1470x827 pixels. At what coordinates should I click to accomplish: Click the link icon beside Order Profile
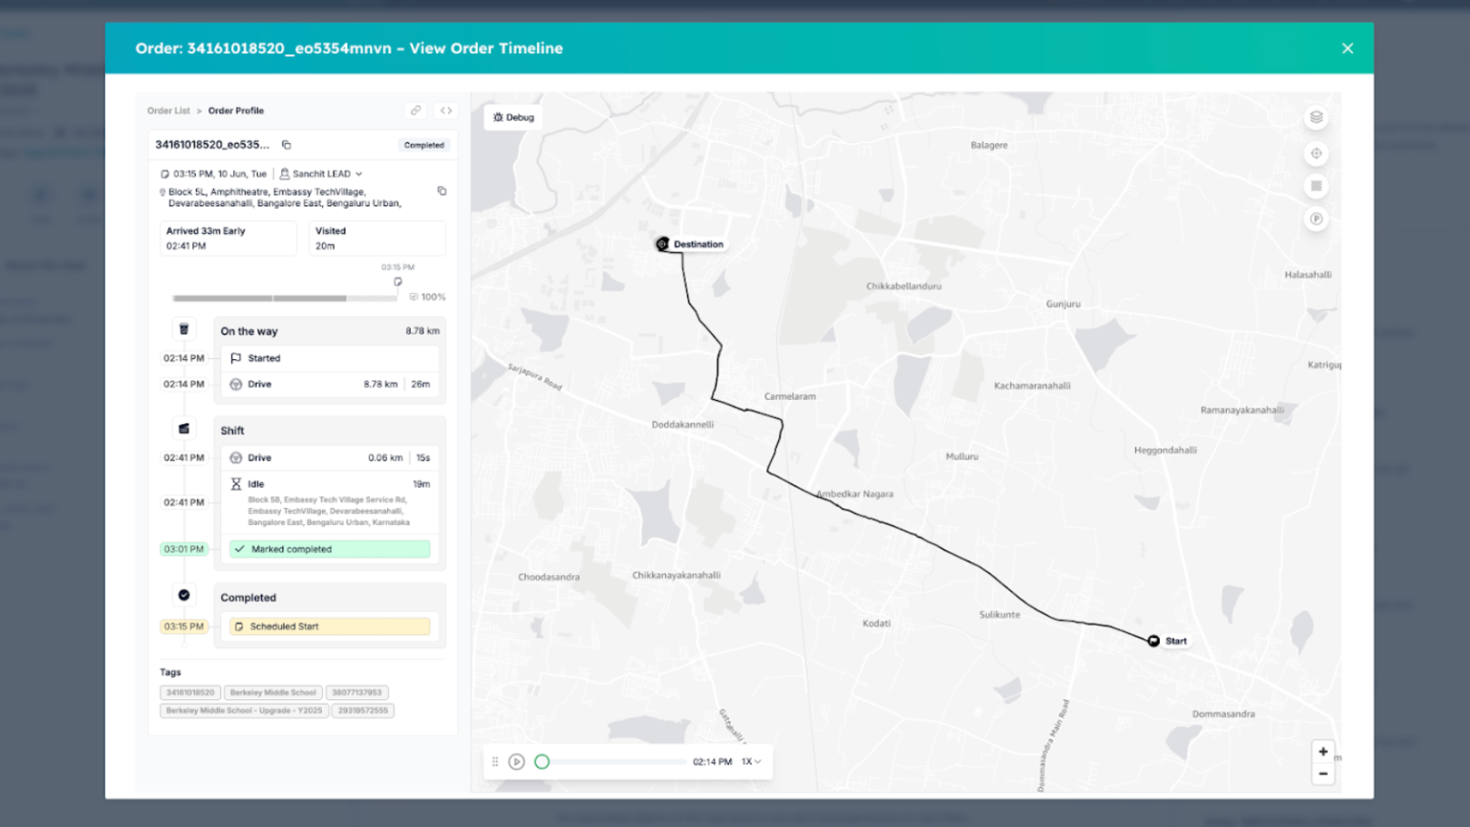415,111
